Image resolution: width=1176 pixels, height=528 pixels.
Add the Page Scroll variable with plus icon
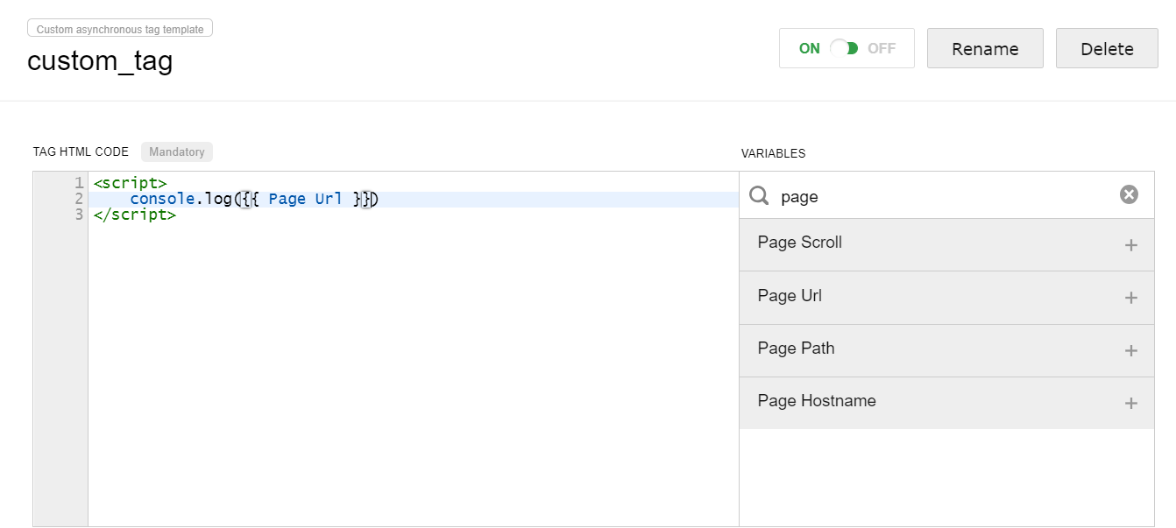pos(1130,245)
